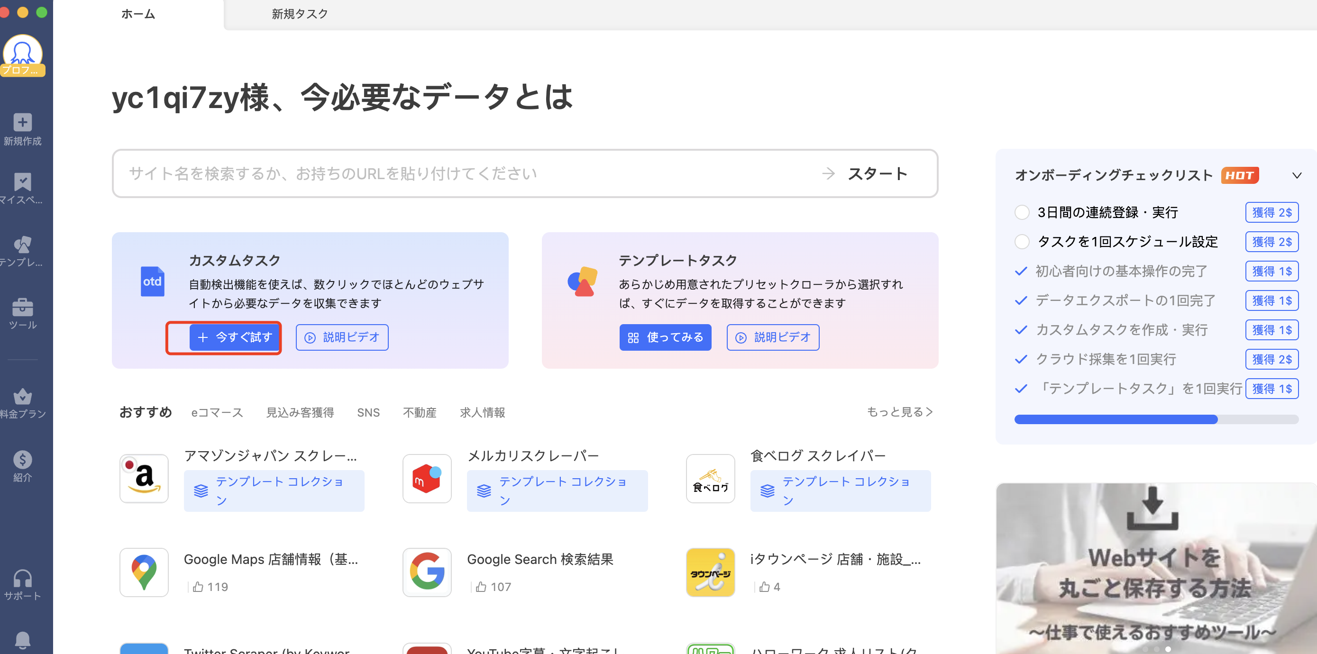Open Google Maps 店舗情報 template title
1317x654 pixels.
(x=271, y=560)
